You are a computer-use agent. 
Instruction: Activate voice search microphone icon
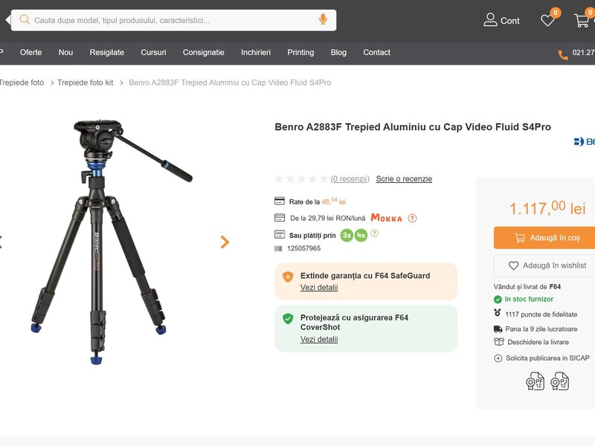click(323, 19)
